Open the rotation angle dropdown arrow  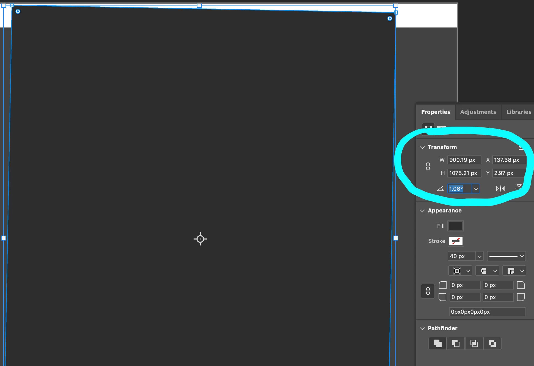pos(476,189)
